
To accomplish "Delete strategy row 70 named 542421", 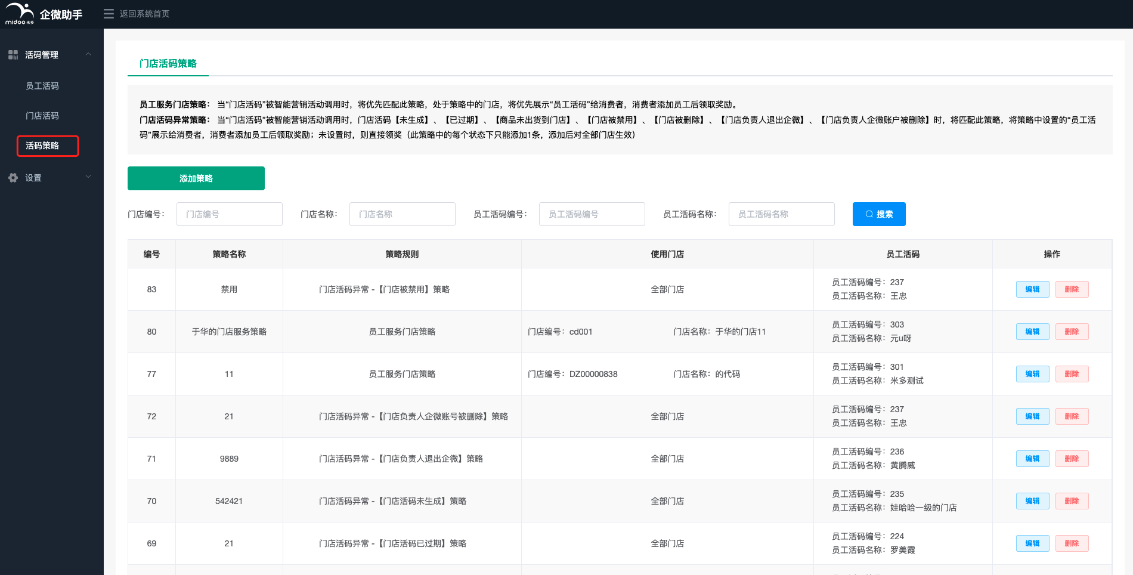I will pos(1072,501).
